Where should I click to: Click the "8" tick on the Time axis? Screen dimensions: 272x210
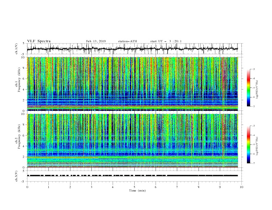pos(199,187)
